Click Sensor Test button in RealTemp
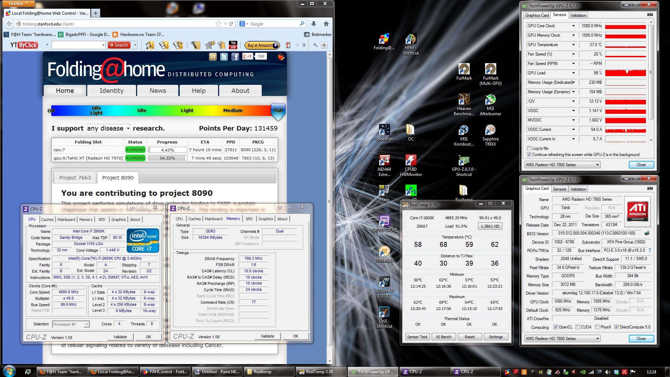The image size is (670, 377). tap(417, 337)
